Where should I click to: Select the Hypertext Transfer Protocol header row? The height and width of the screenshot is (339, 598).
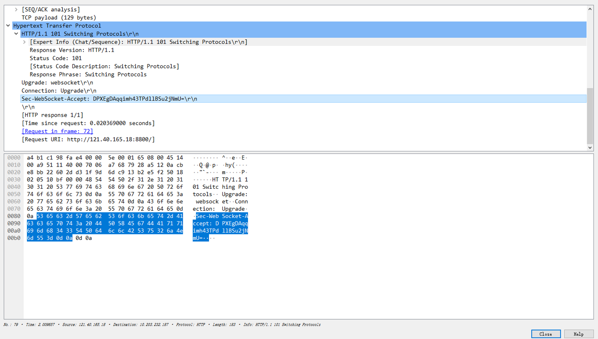coord(299,26)
